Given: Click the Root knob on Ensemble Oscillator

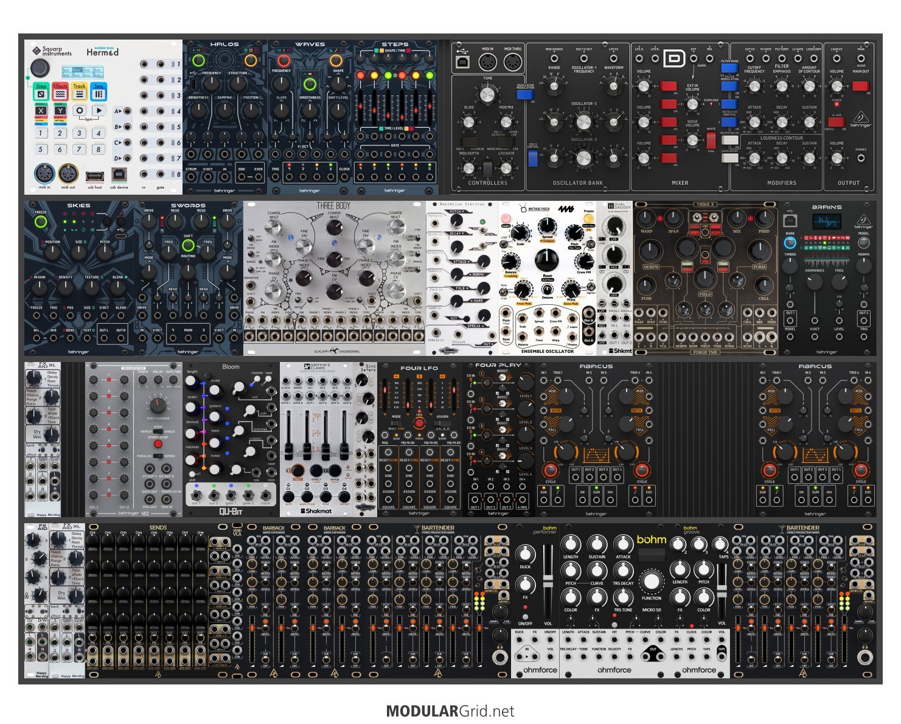Looking at the screenshot, I should pyautogui.click(x=547, y=260).
